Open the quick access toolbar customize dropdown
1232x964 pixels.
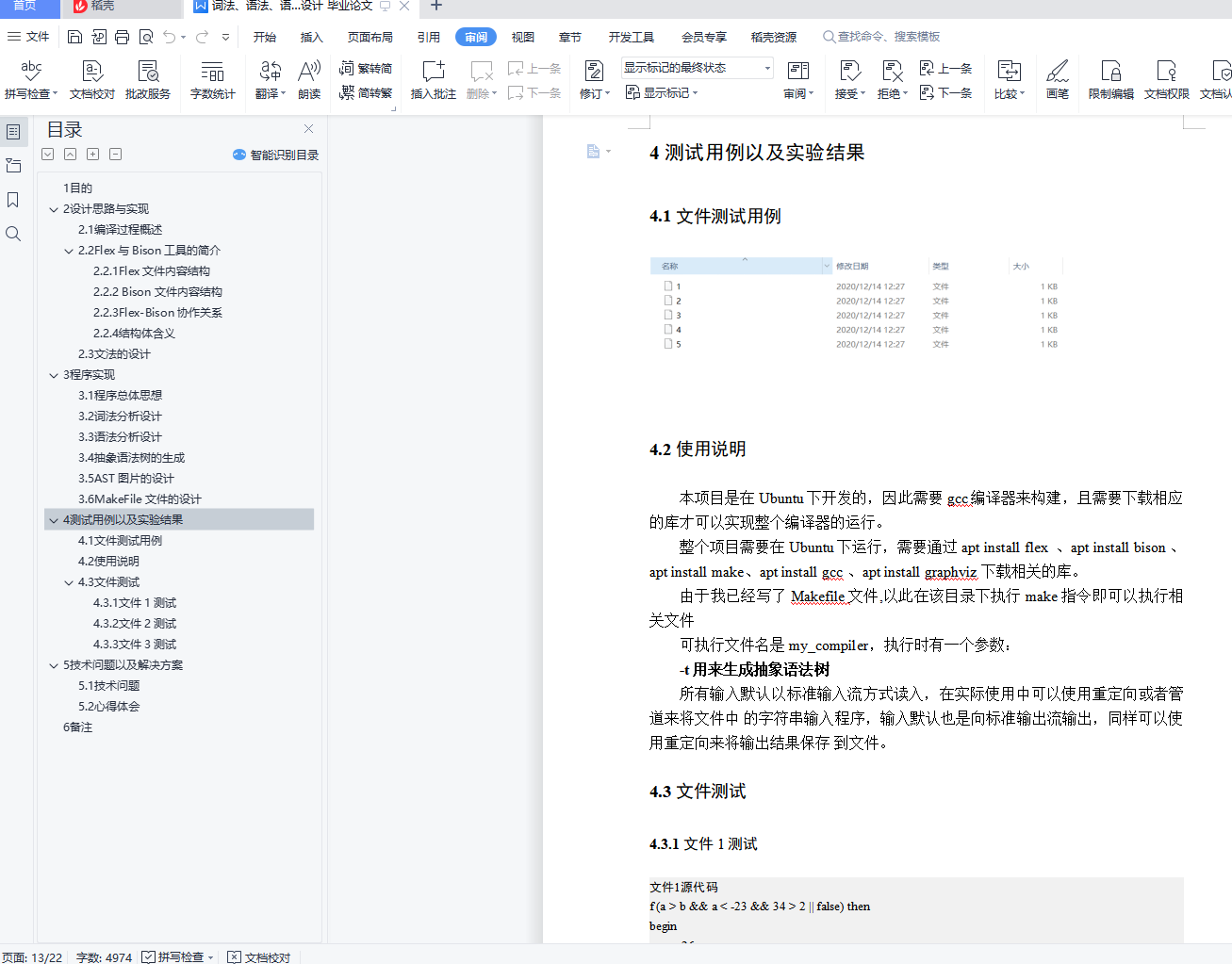[x=225, y=37]
